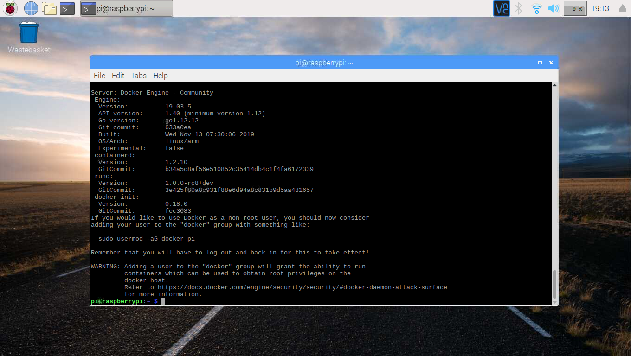Open the Bluetooth tray menu

tap(519, 8)
